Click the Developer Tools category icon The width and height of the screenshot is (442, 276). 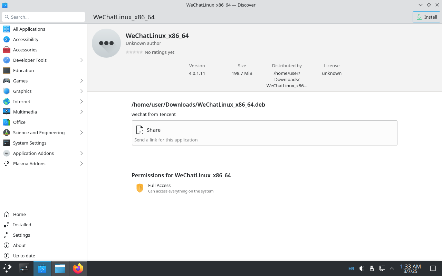pos(7,60)
